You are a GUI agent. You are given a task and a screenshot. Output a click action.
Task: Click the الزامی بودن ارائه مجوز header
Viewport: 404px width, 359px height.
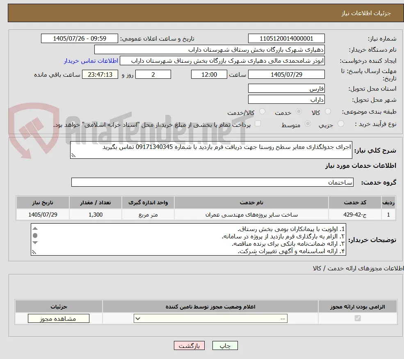[x=358, y=306]
